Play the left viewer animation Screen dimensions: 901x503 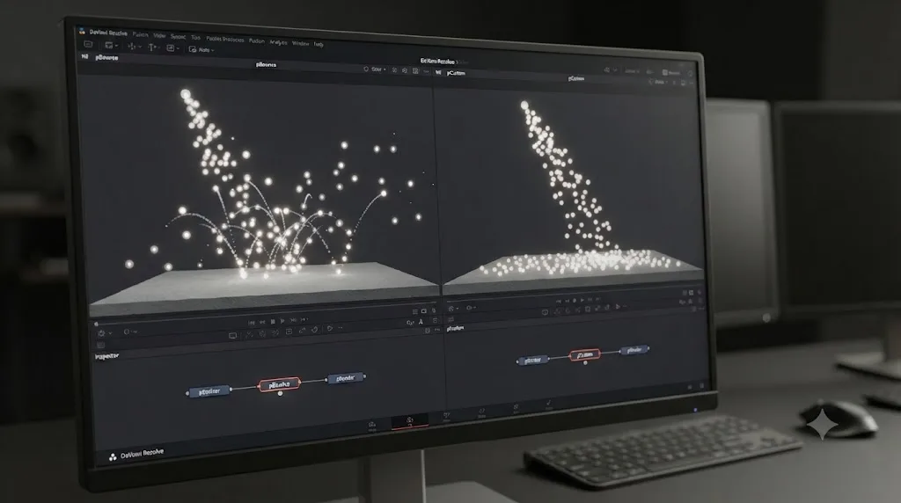pos(282,322)
